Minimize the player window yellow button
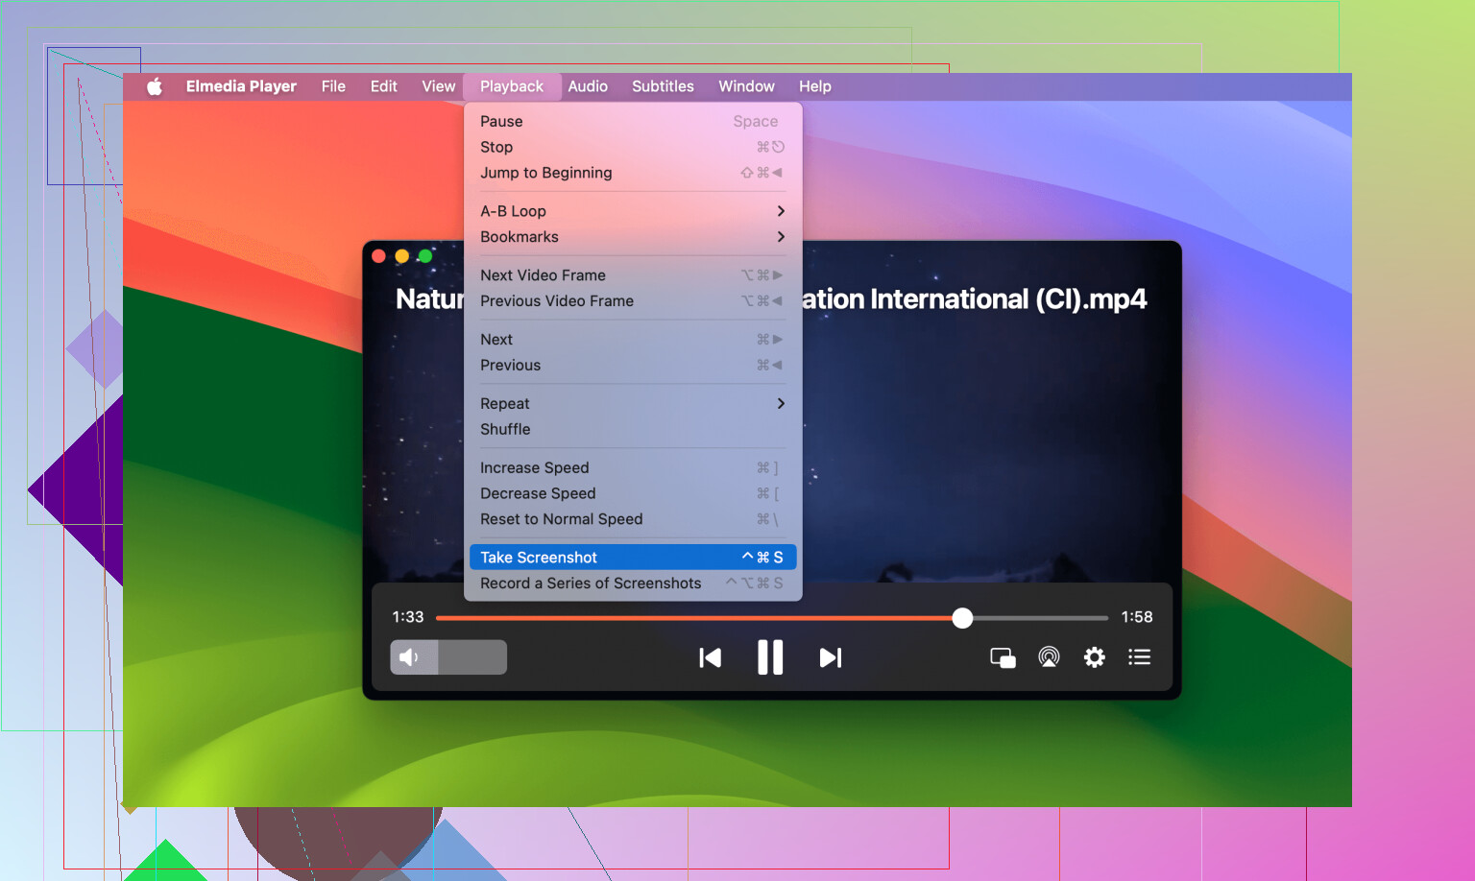 tap(402, 256)
